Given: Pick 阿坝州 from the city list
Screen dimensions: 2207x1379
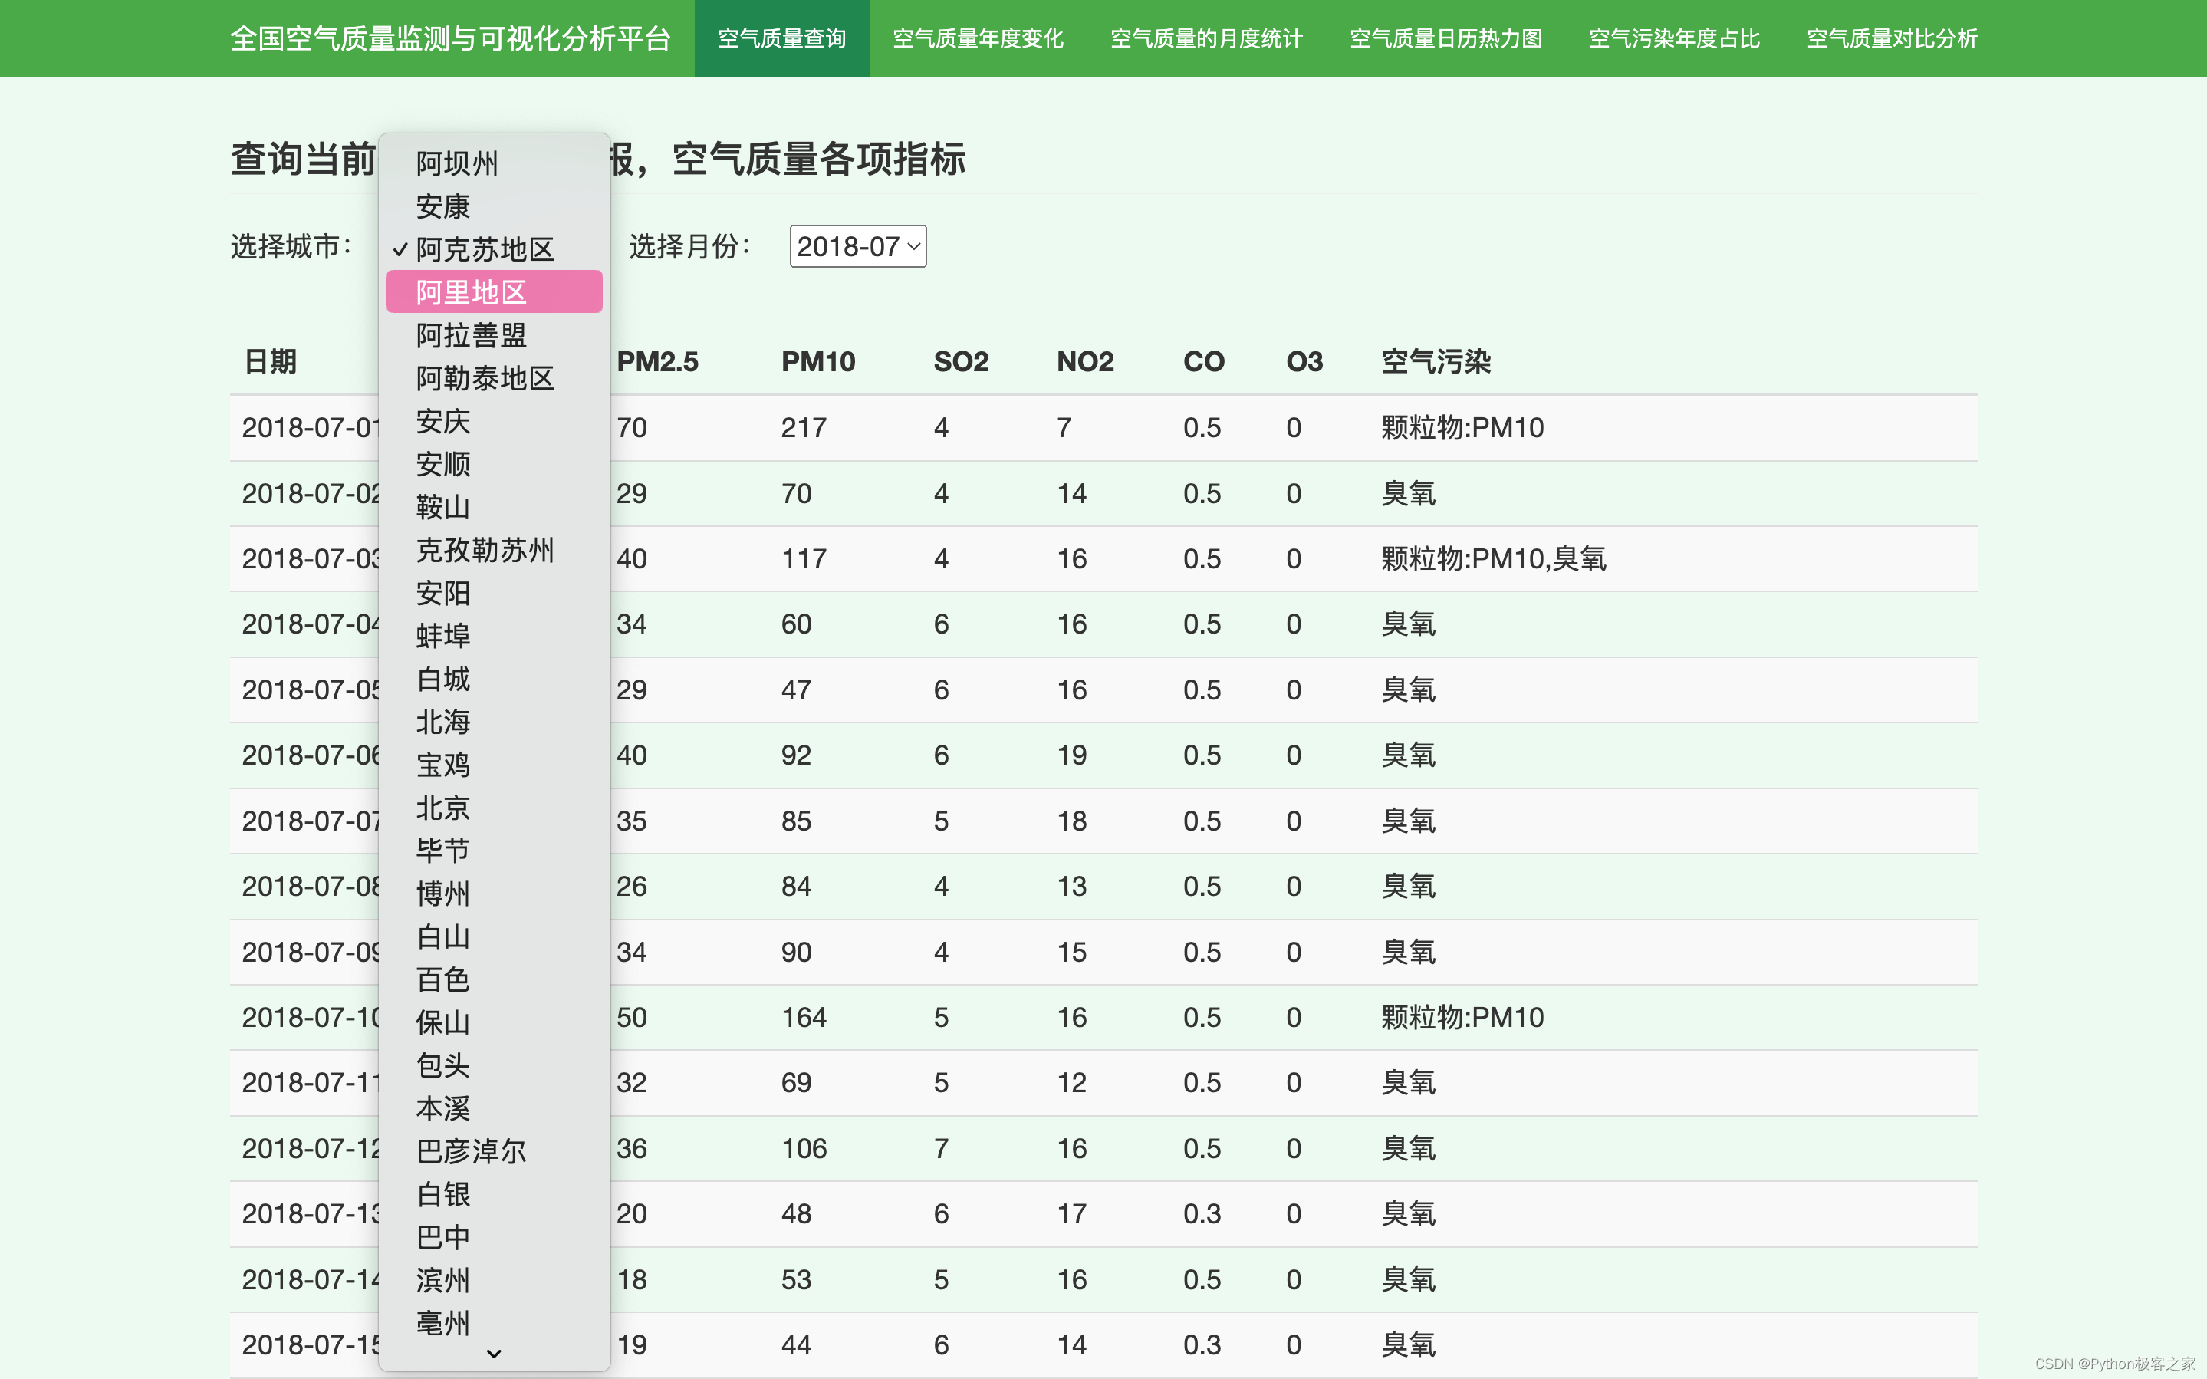Looking at the screenshot, I should pyautogui.click(x=457, y=163).
